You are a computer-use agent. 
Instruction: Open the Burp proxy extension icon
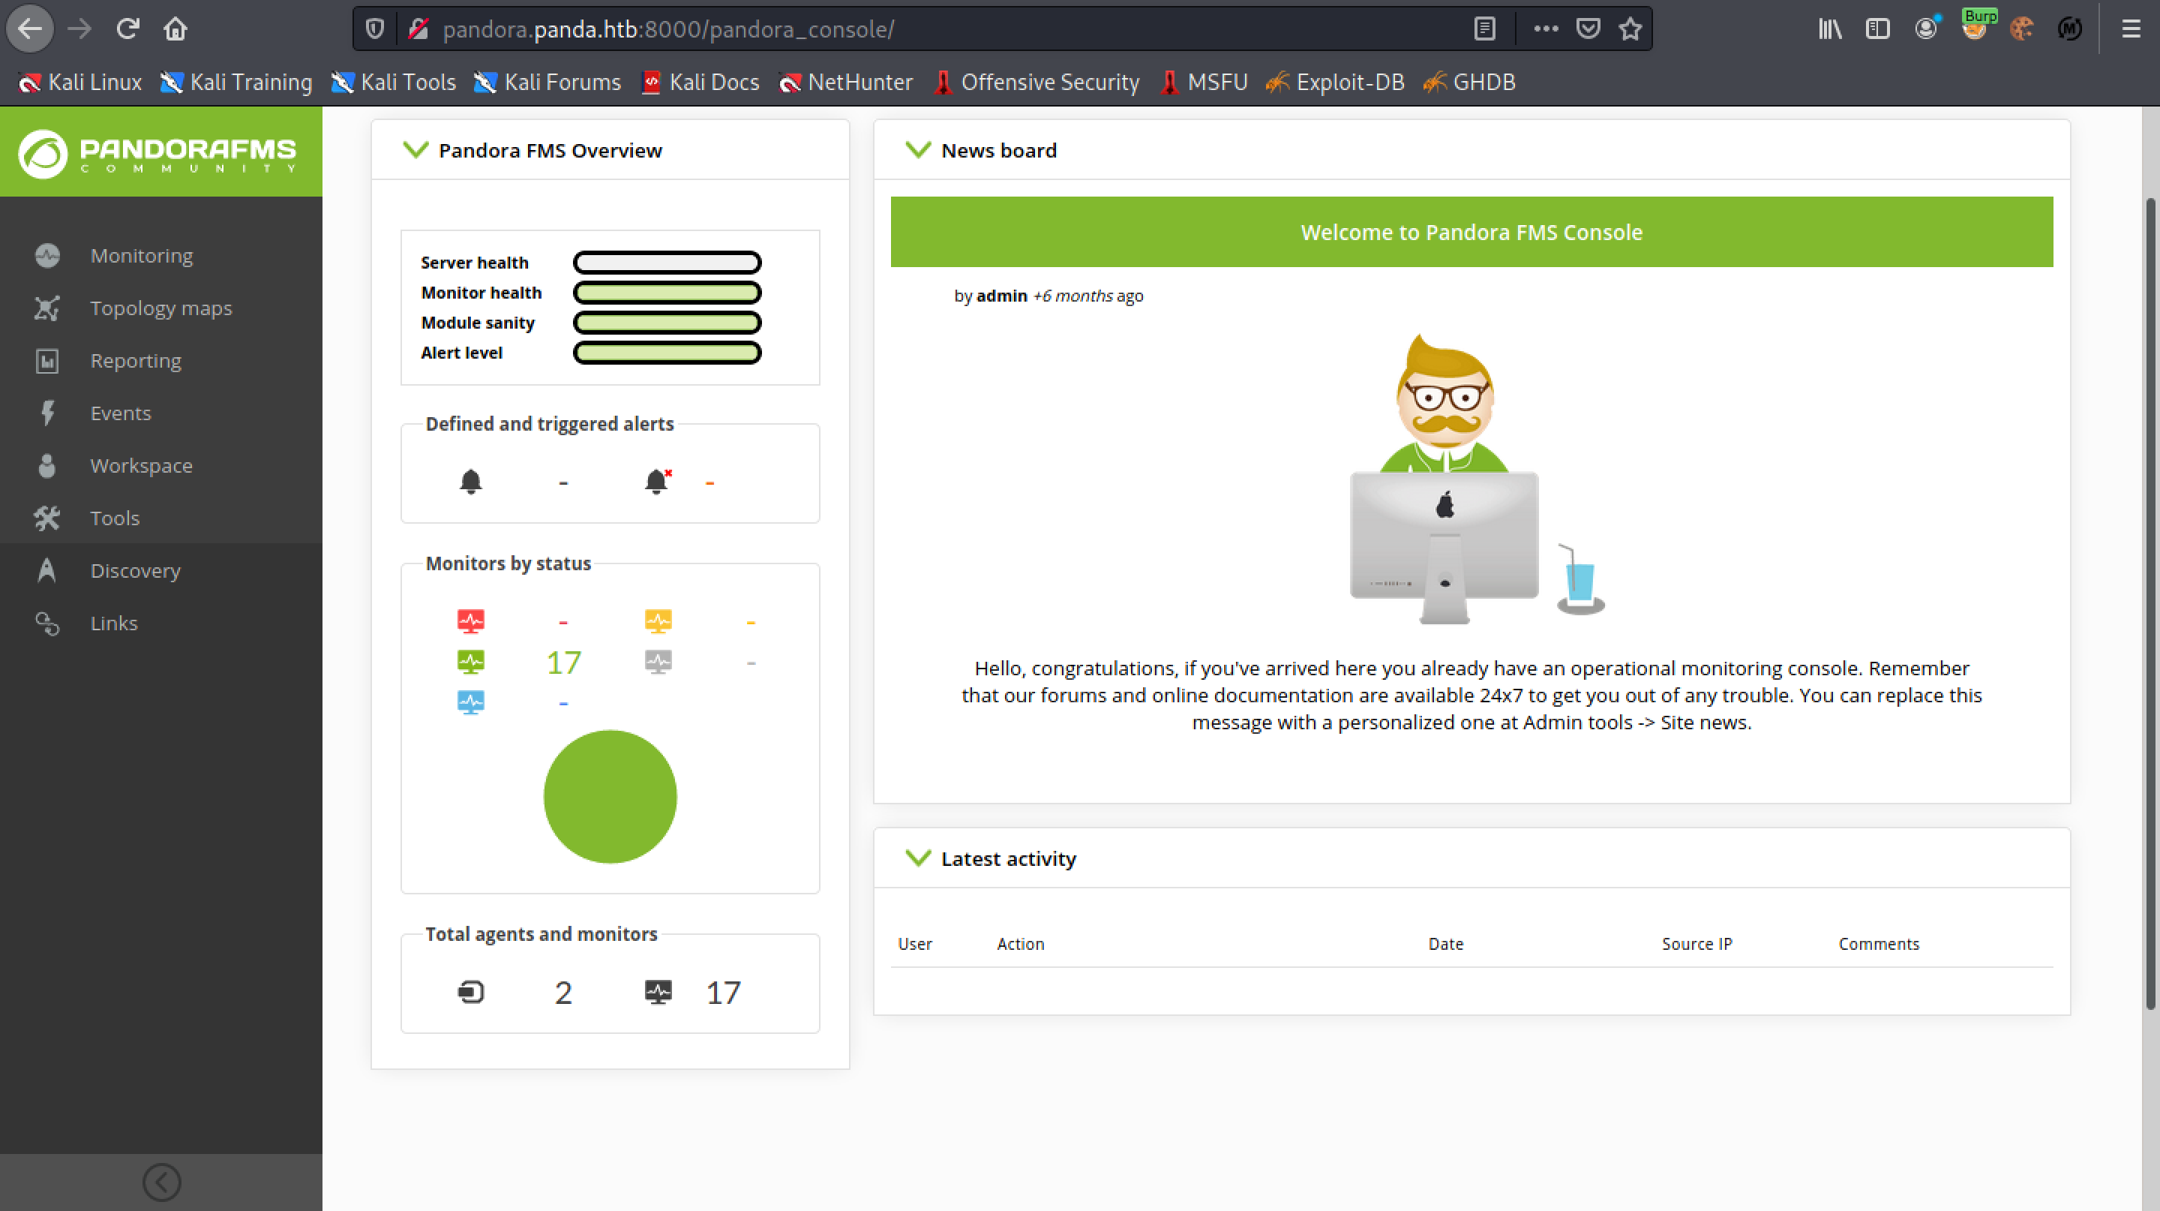tap(1975, 28)
